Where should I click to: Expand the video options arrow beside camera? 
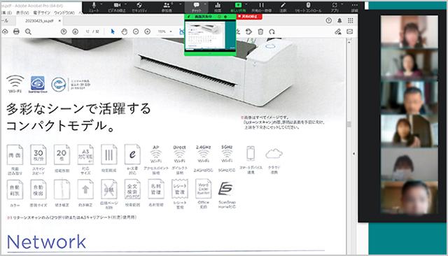click(x=126, y=4)
